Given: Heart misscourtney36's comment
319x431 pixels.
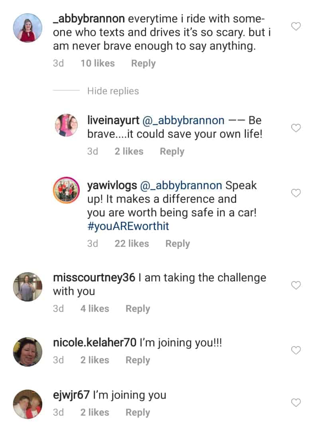Looking at the screenshot, I should (296, 285).
